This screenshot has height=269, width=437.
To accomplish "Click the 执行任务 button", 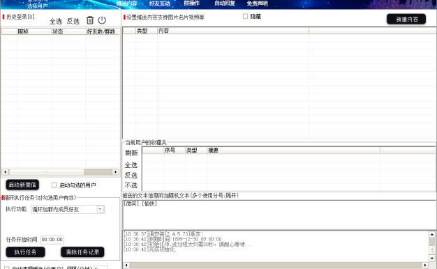I will click(25, 252).
